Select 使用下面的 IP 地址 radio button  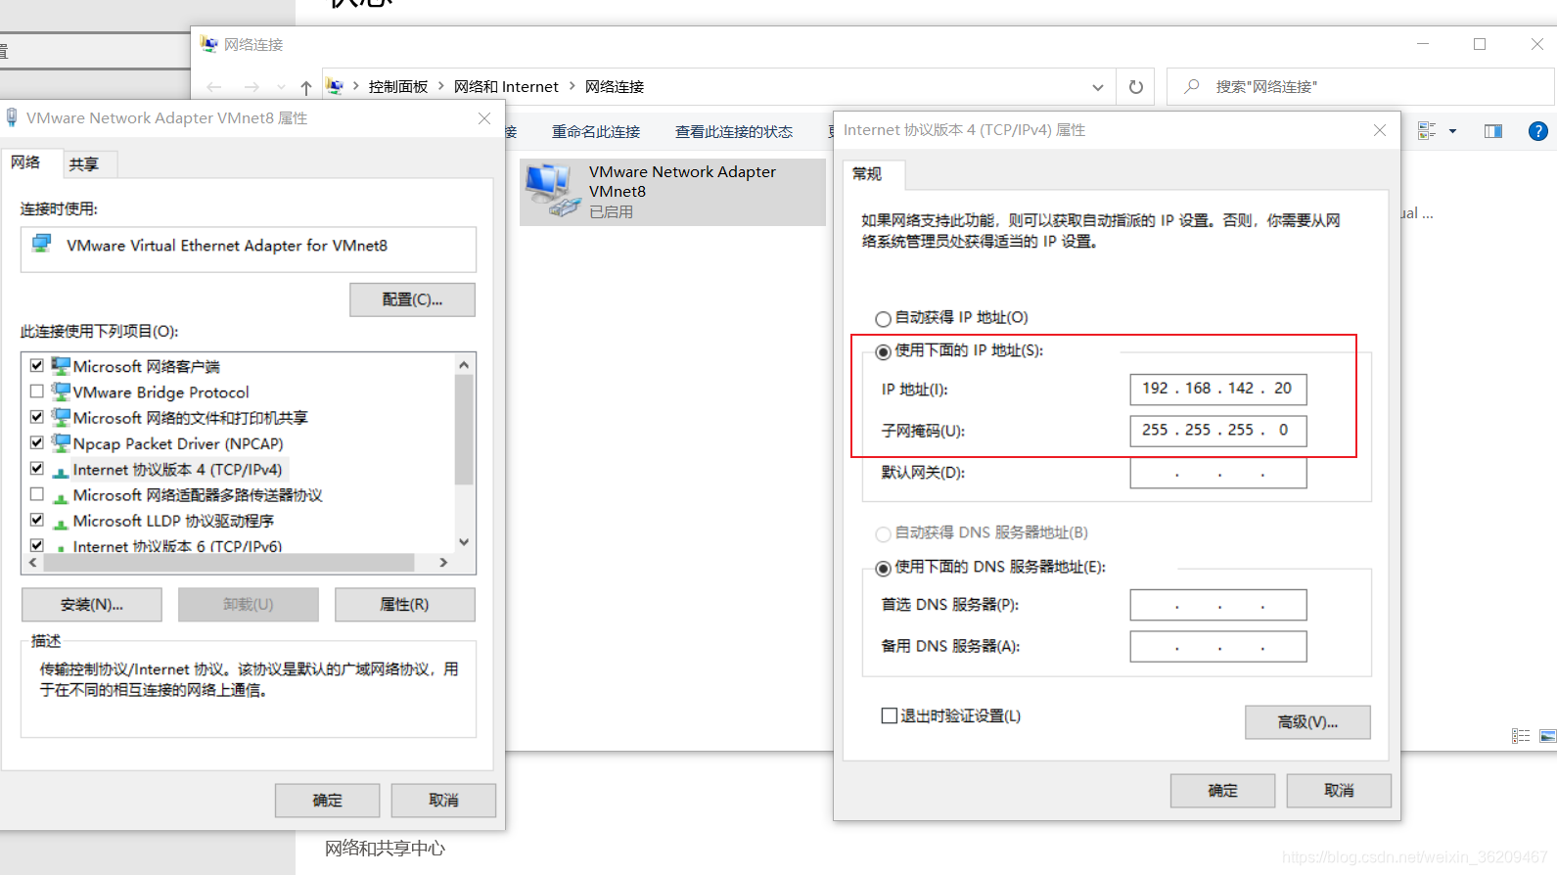click(x=883, y=351)
